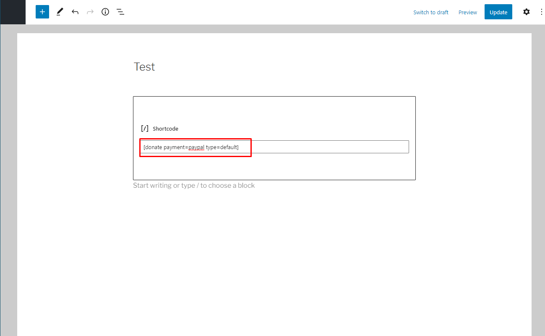Open the Settings gear panel
This screenshot has width=545, height=336.
[x=527, y=12]
